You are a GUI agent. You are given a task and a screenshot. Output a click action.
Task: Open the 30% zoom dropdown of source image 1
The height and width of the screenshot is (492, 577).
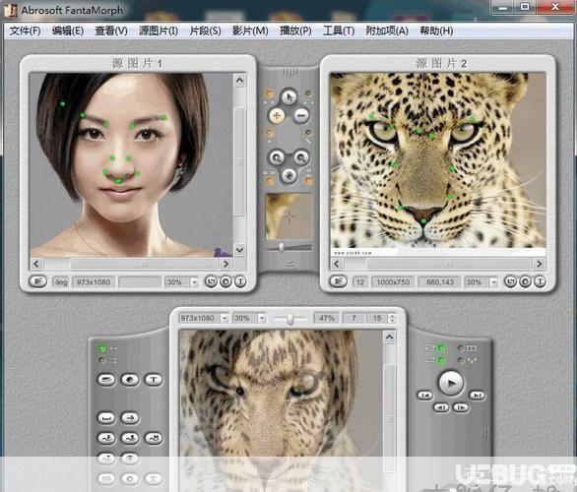point(194,282)
